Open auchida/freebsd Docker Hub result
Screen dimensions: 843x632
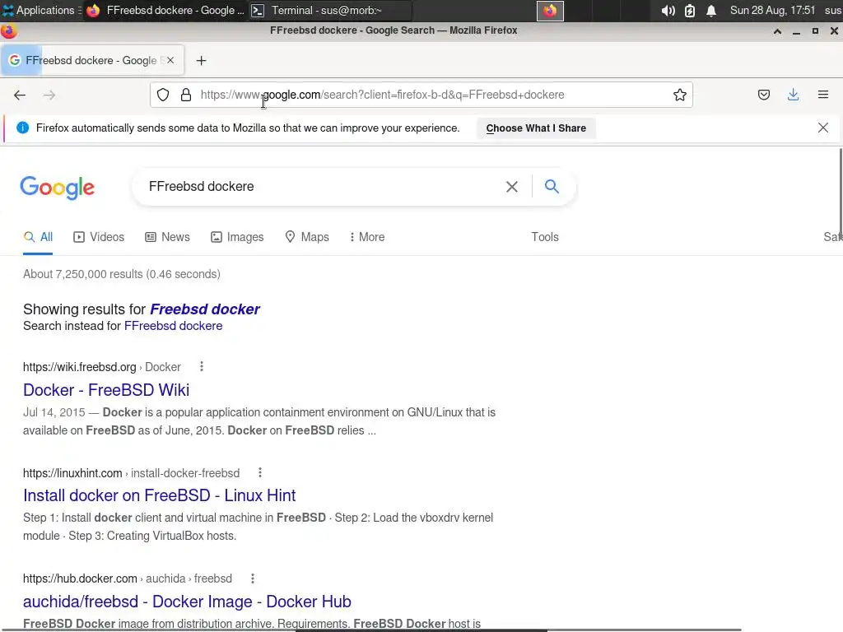tap(187, 602)
